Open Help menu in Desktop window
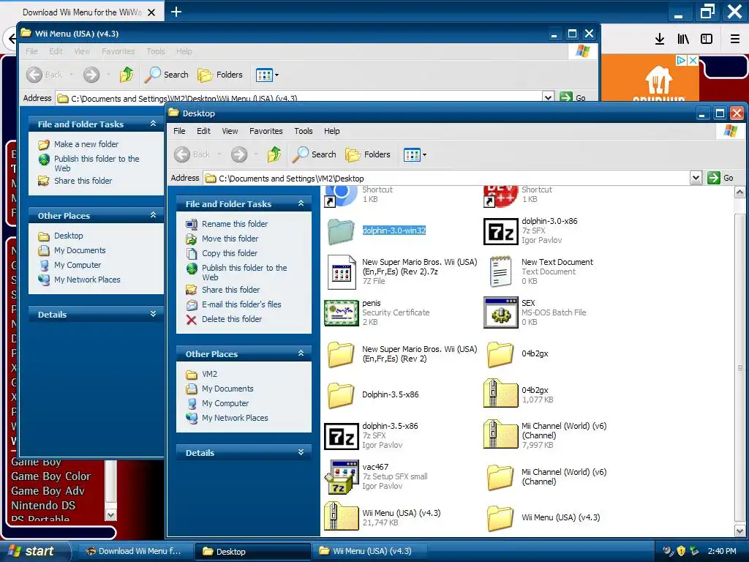This screenshot has height=562, width=749. tap(332, 131)
